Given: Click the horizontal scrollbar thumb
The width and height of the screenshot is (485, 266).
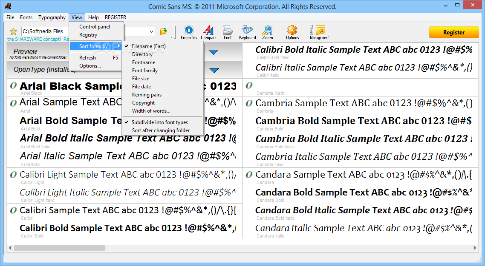Looking at the screenshot, I should 59,248.
